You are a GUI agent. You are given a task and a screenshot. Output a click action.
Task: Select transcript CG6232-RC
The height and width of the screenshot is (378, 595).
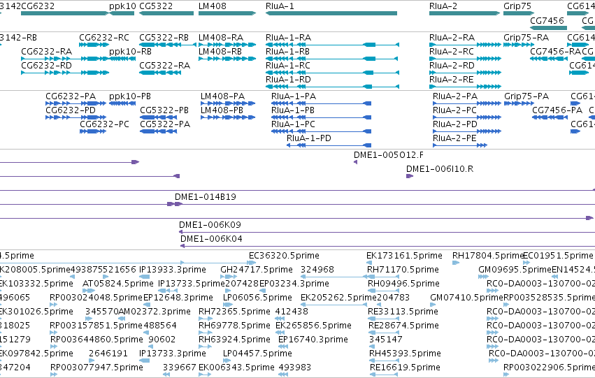tap(94, 45)
